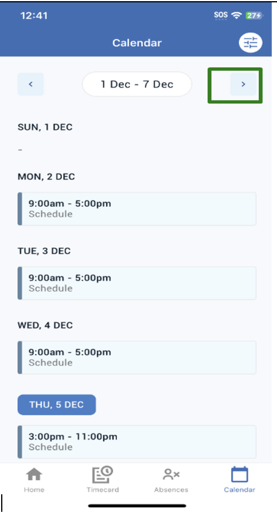Tap the SOS indicator in status bar
Viewport: 277px width, 520px height.
point(221,15)
